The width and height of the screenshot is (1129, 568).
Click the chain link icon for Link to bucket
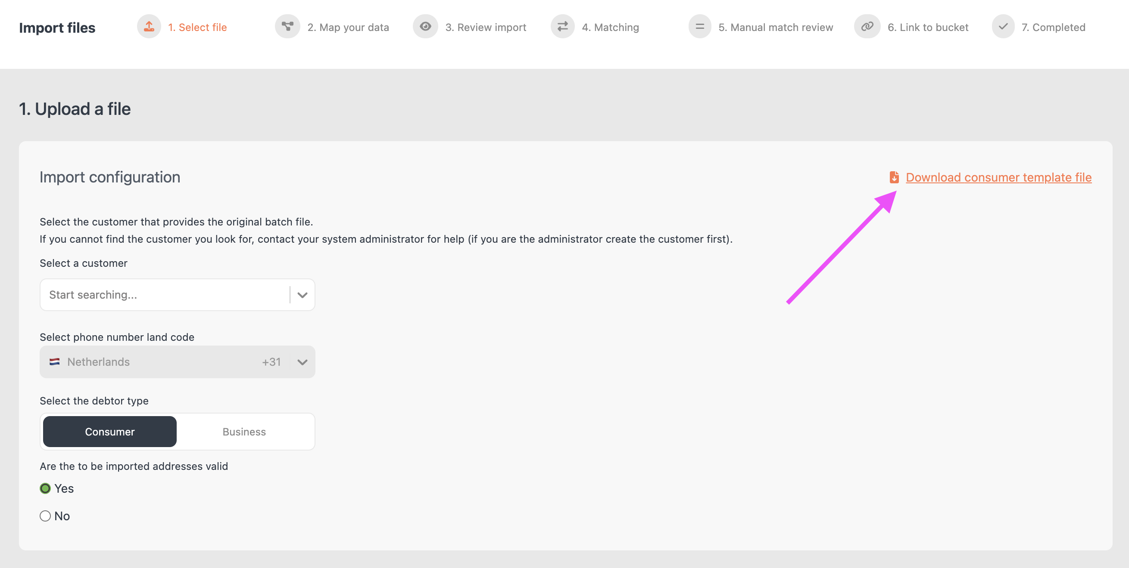pos(867,27)
